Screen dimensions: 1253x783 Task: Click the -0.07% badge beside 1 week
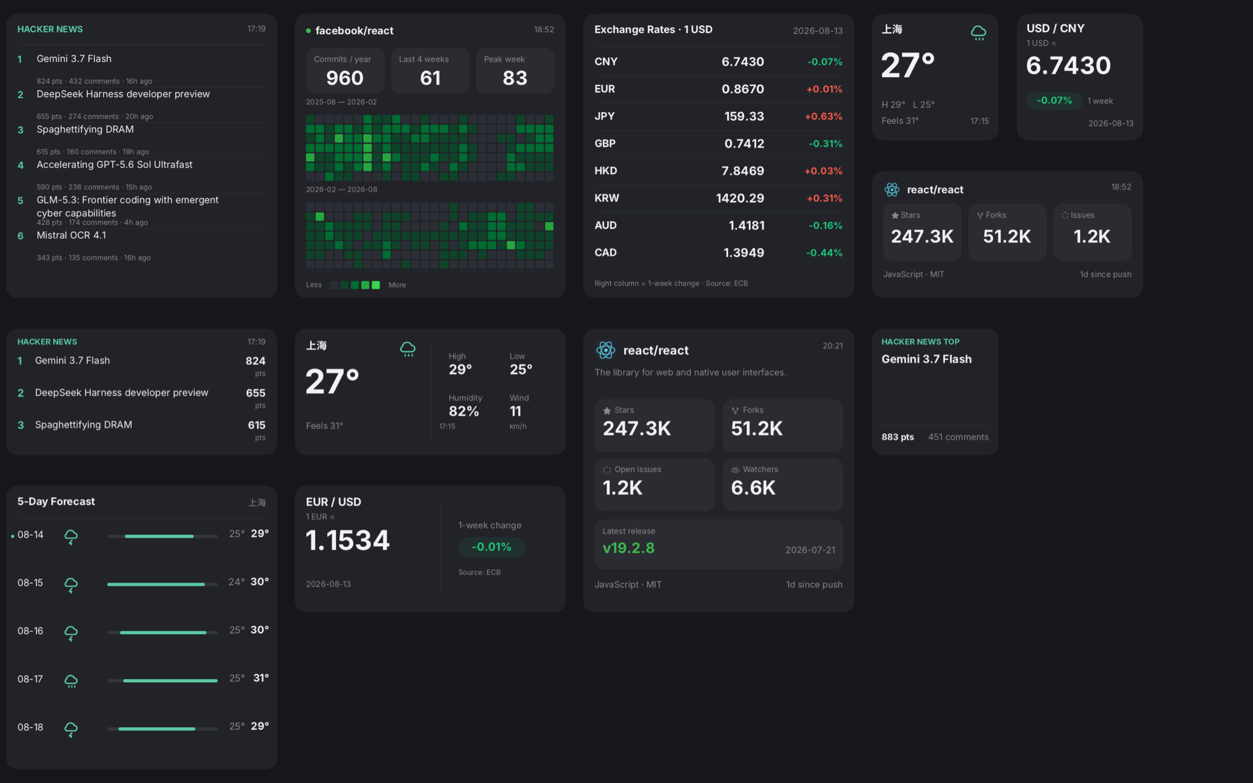(1054, 100)
